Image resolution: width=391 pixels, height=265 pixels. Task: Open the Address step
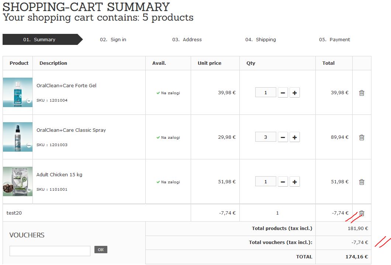click(187, 40)
